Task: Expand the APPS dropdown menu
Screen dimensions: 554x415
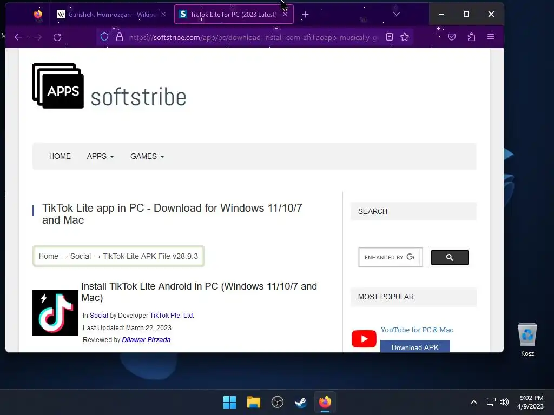Action: coord(100,156)
